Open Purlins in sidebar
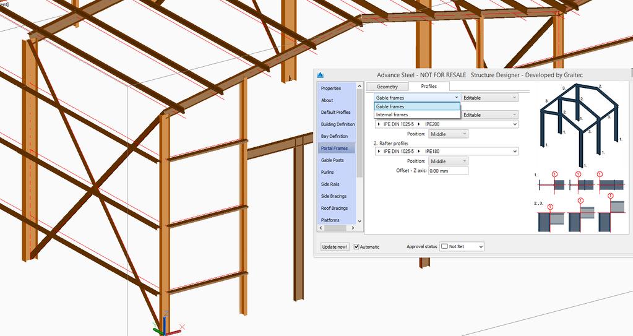633x336 pixels. [327, 172]
